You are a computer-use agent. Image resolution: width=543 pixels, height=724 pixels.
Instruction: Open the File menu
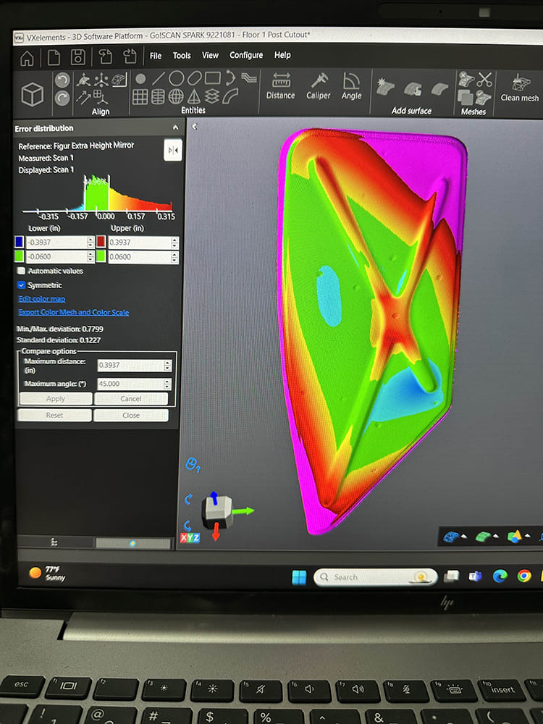(156, 56)
